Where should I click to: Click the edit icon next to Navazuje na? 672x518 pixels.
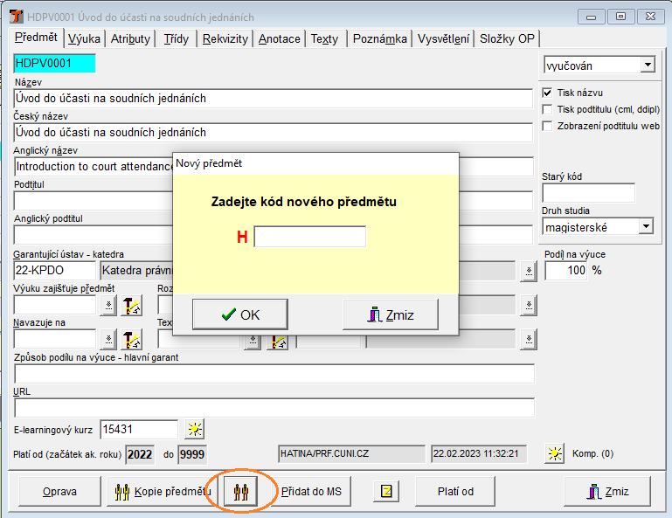click(131, 339)
